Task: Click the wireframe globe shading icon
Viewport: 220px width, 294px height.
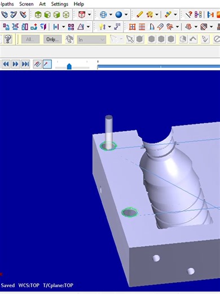Action: (x=103, y=15)
